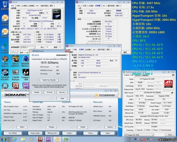Click the AMD Phenom II logo in CPU-Z
The height and width of the screenshot is (142, 177).
(56, 14)
